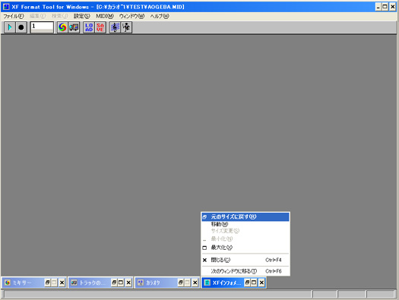This screenshot has width=399, height=300.
Task: Select 次のウィンドウに移る in the menu
Action: pos(245,271)
